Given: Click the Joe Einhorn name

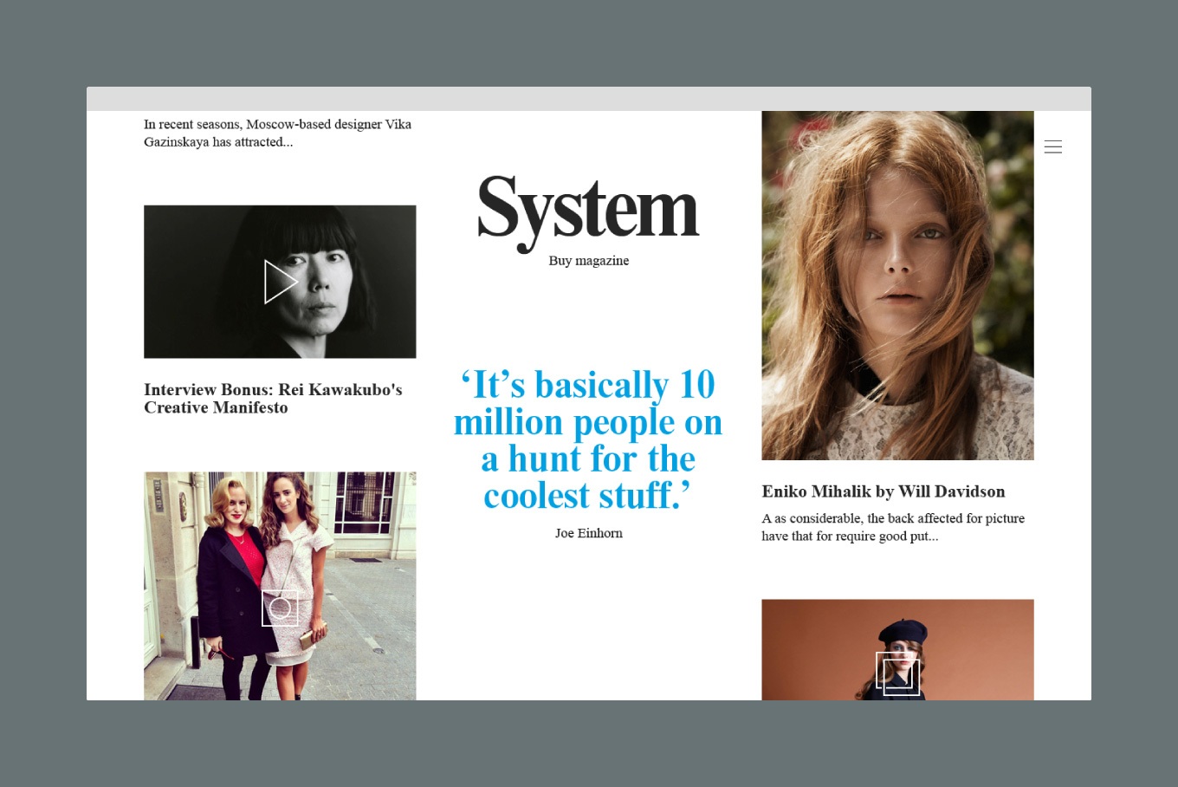Looking at the screenshot, I should (588, 534).
